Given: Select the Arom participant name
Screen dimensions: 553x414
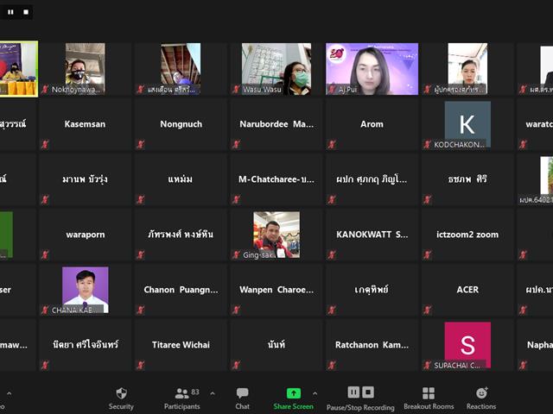Looking at the screenshot, I should coord(372,124).
